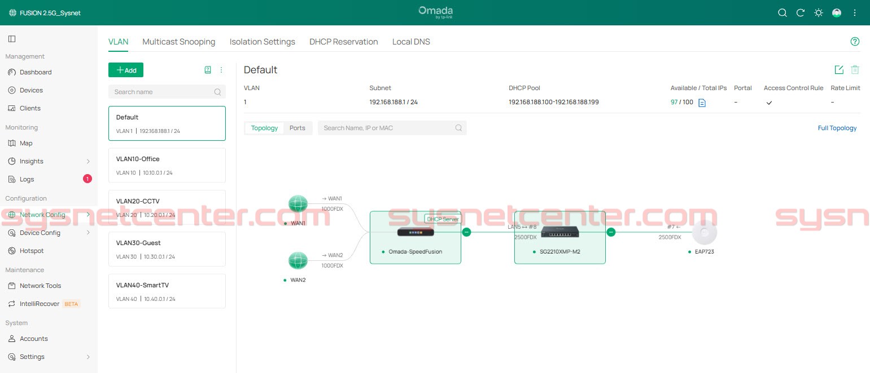Expand the Device Config chevron

88,233
